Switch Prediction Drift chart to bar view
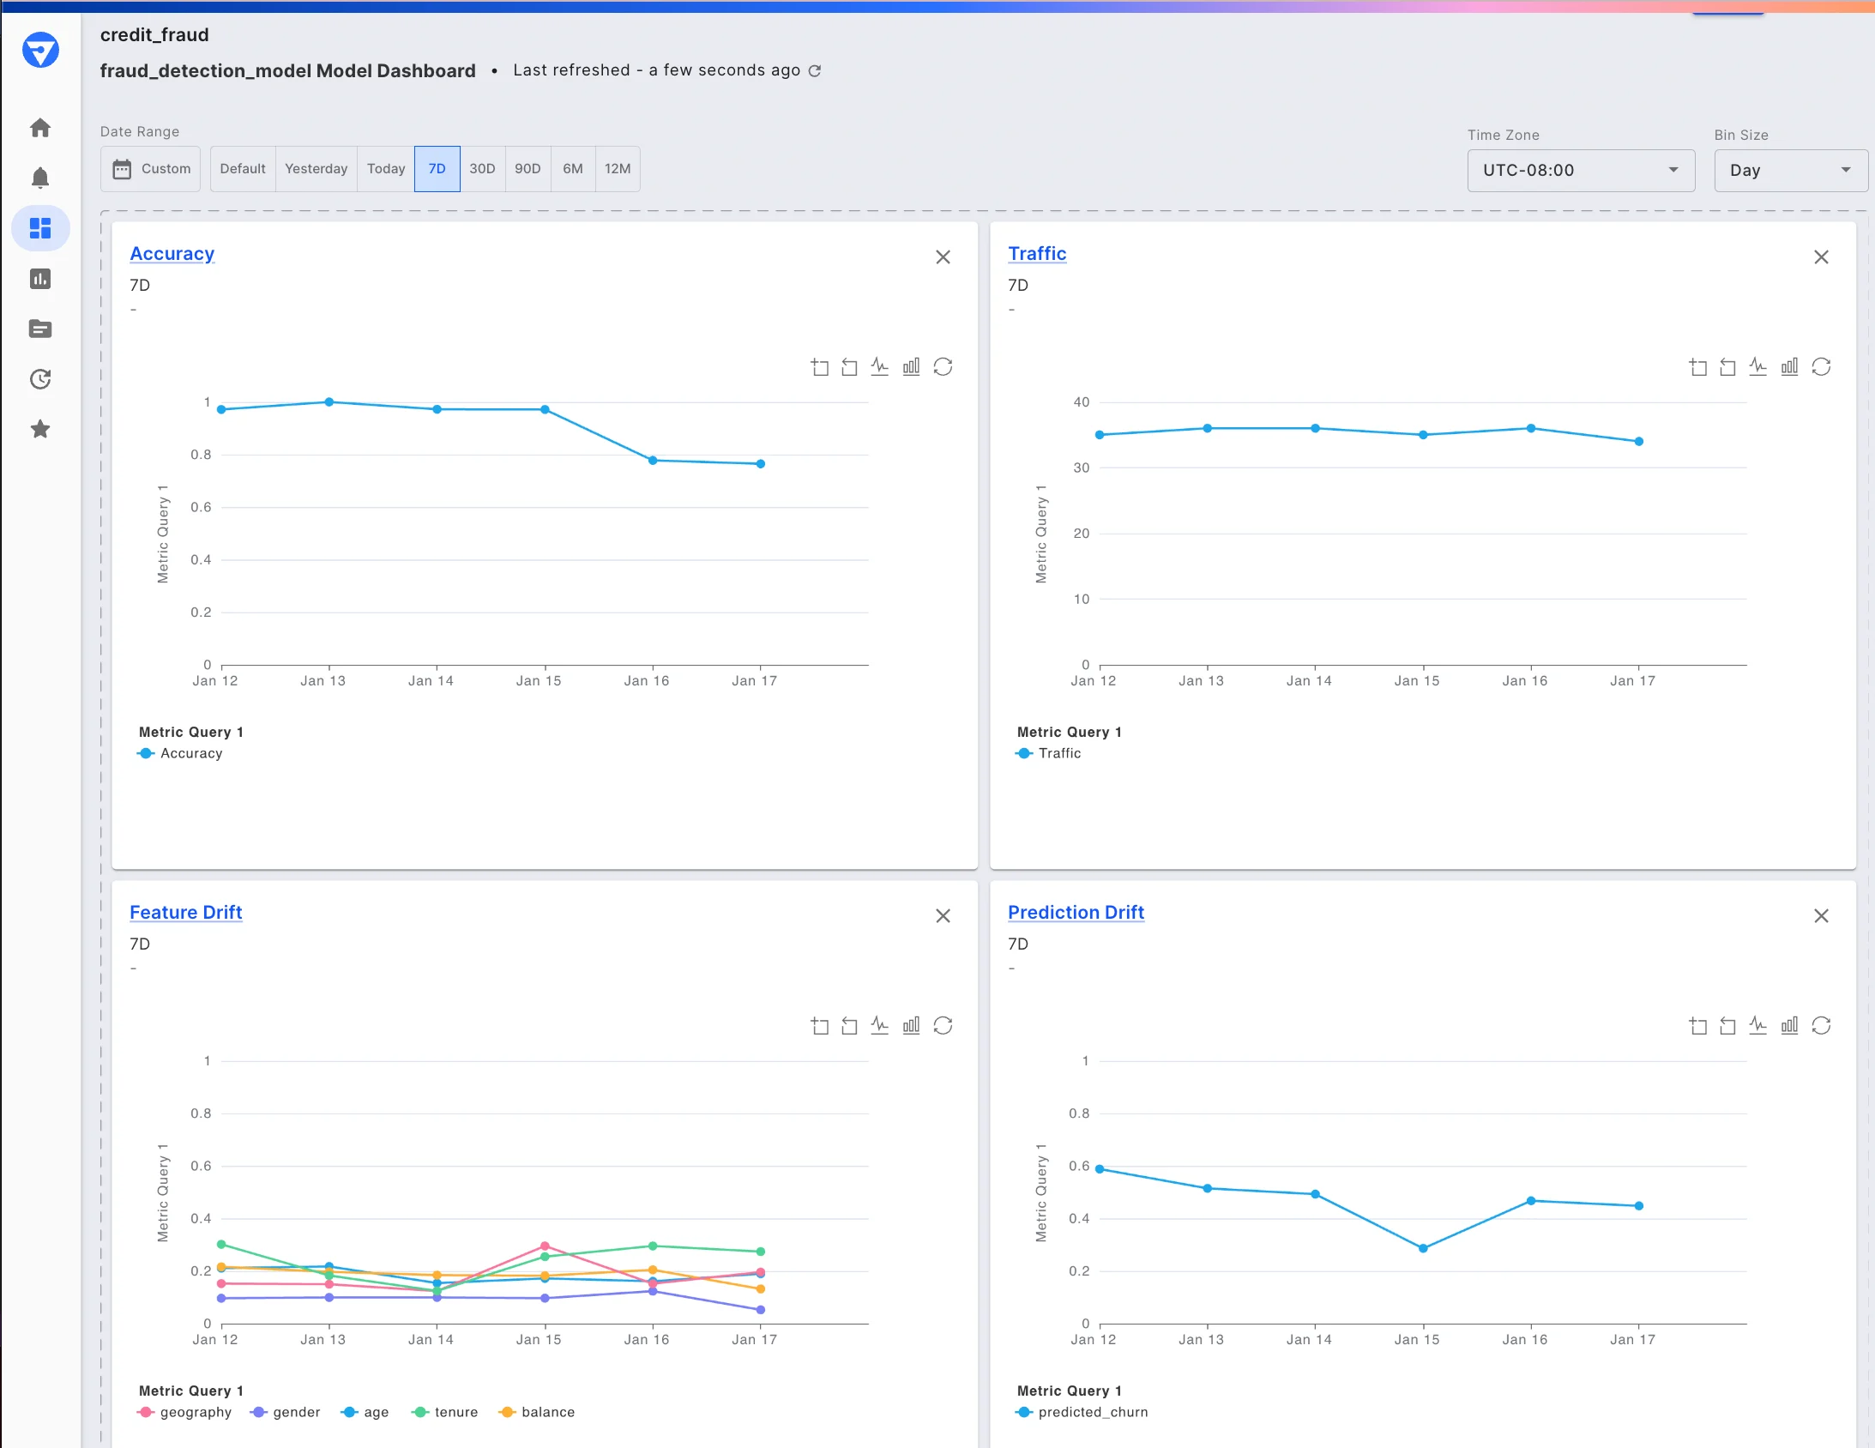The width and height of the screenshot is (1875, 1448). click(x=1789, y=1025)
